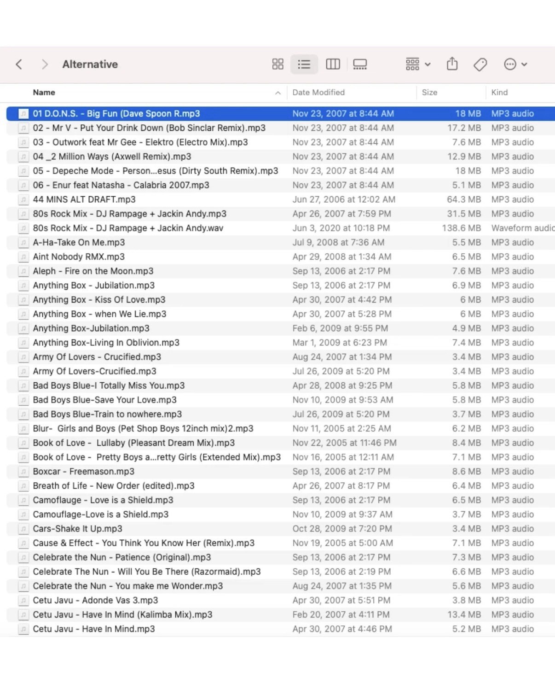Screen dimensions: 555x683
Task: Click file icon for 80s Rock Mix .wav
Action: click(23, 228)
